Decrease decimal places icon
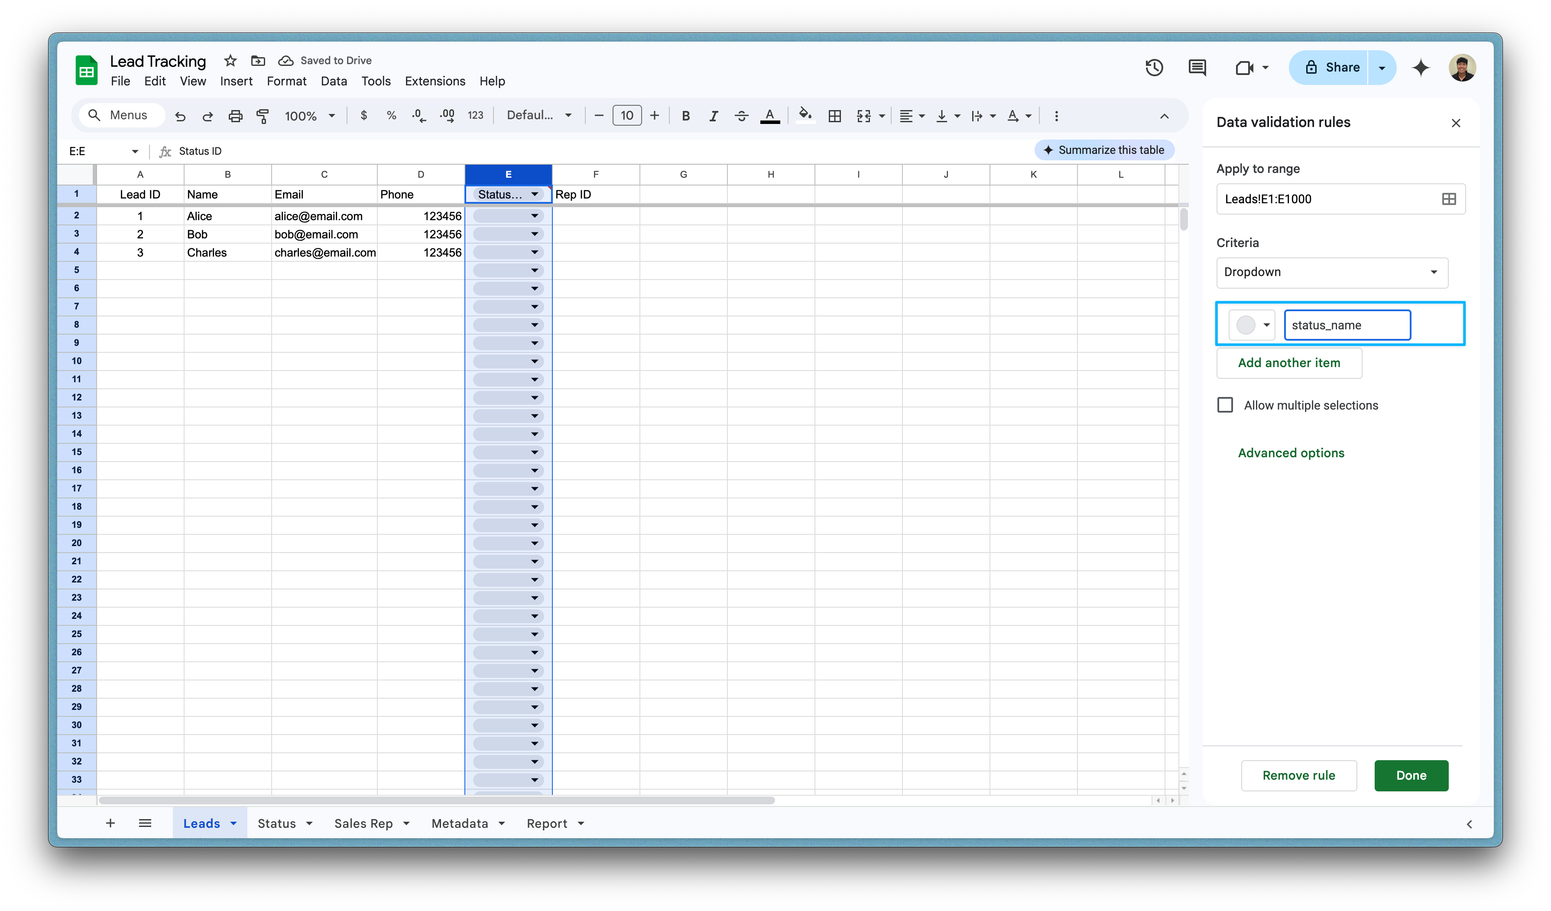The image size is (1551, 911). click(419, 115)
